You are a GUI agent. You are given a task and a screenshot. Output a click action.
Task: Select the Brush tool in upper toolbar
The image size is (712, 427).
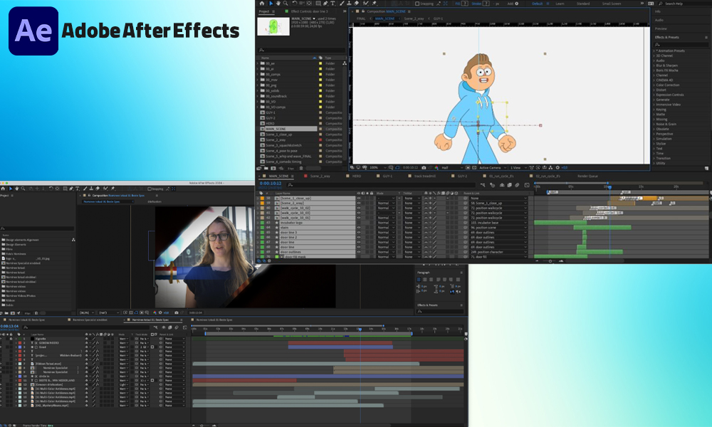click(342, 3)
